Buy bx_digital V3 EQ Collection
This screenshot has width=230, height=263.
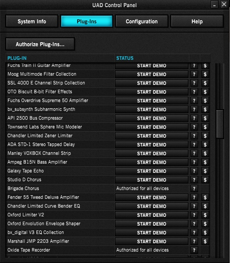[x=205, y=233]
